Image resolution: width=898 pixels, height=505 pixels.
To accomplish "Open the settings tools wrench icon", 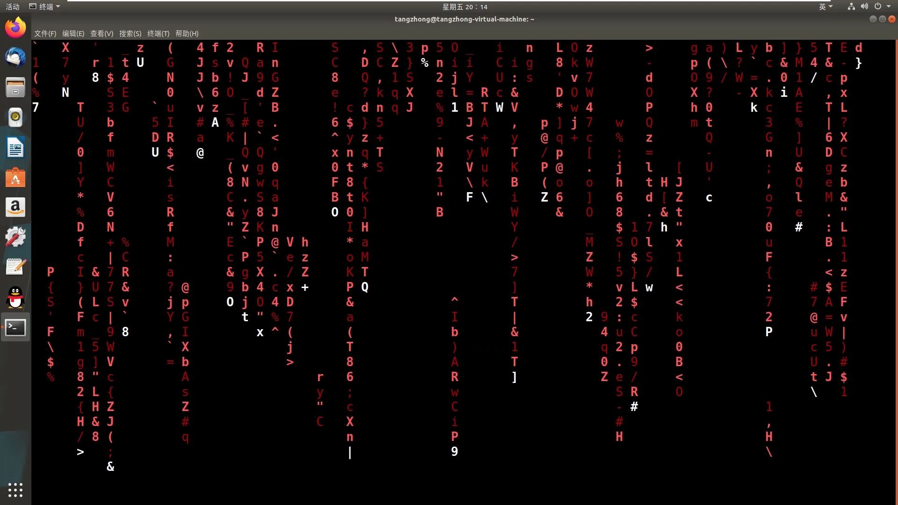I will pos(15,237).
